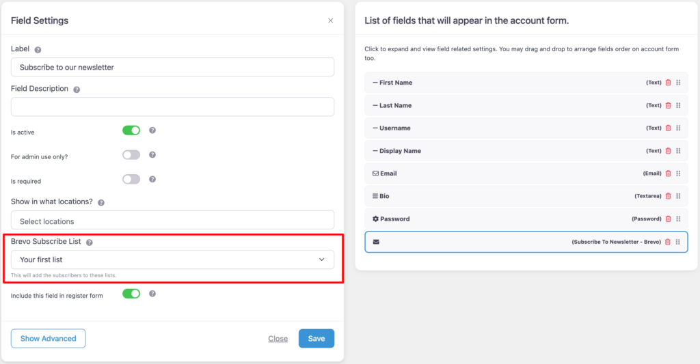Open help tooltip next to Label
The image size is (700, 364).
(38, 50)
